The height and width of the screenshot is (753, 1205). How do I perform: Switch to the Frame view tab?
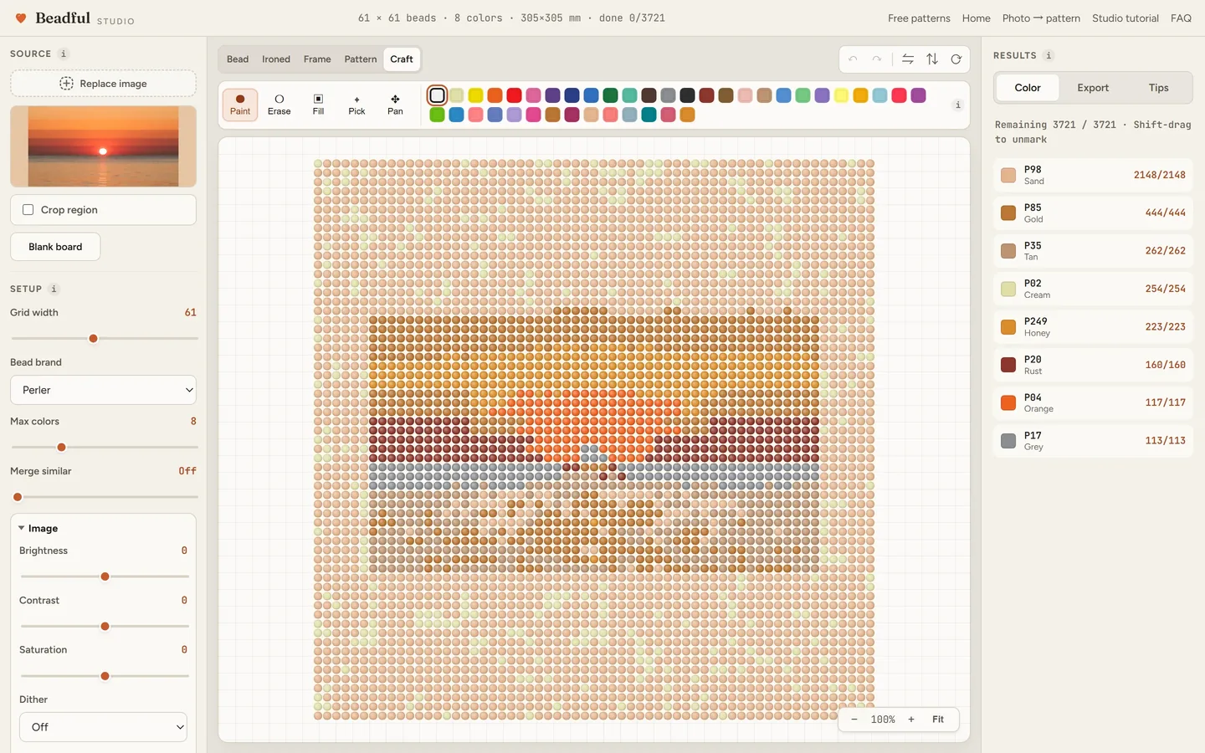click(x=317, y=59)
